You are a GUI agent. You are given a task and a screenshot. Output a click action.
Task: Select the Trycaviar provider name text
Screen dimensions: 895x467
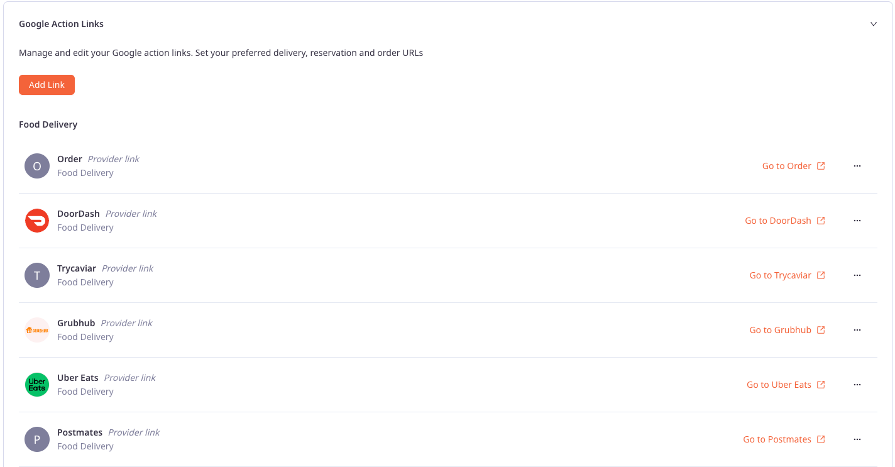coord(77,268)
